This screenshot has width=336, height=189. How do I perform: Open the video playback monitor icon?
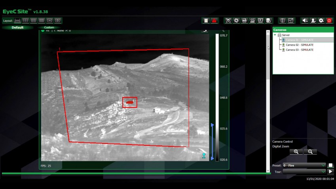pos(260,21)
